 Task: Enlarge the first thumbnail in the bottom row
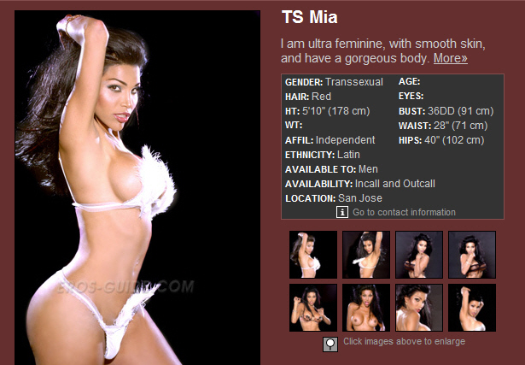(313, 308)
